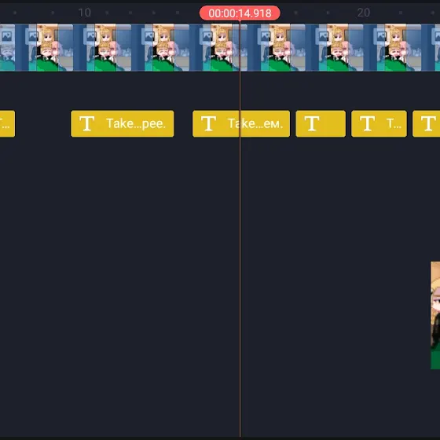440x440 pixels.
Task: Click image icon on video segment right of playhead
Action: click(x=265, y=36)
